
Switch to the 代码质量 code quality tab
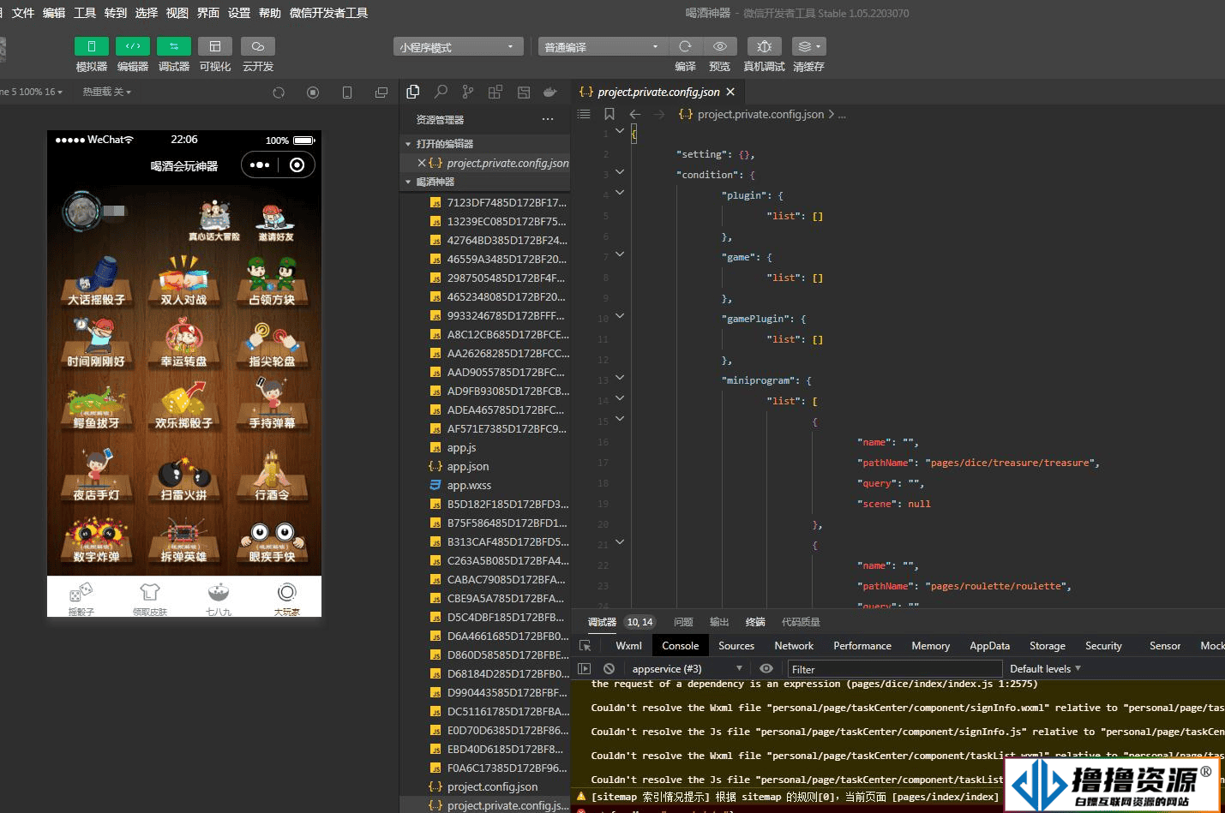coord(801,622)
